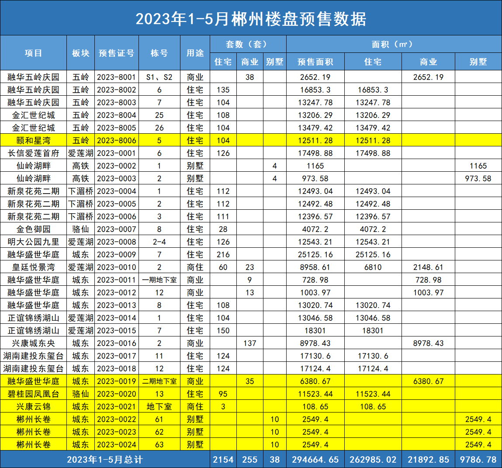Select cell 16853.3 under 预售面积
The image size is (502, 468).
click(315, 90)
